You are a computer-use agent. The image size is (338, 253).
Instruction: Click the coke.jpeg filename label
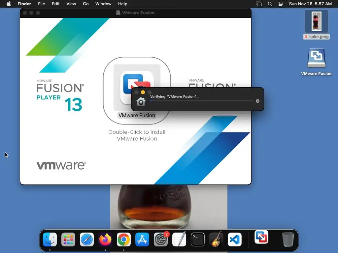[317, 37]
